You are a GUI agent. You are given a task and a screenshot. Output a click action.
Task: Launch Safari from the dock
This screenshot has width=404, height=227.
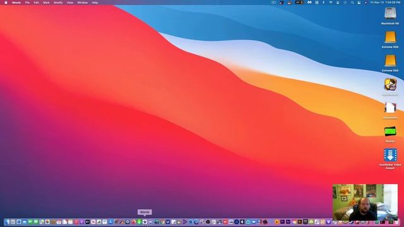click(x=19, y=222)
